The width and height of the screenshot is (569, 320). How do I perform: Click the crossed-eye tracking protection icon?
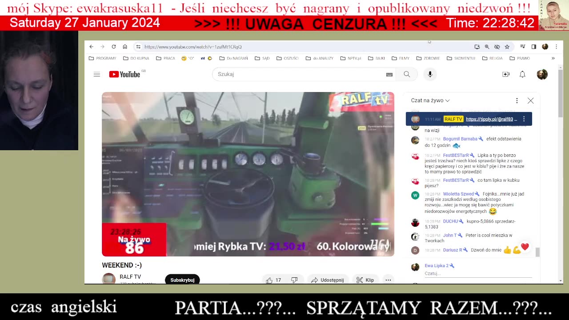497,47
